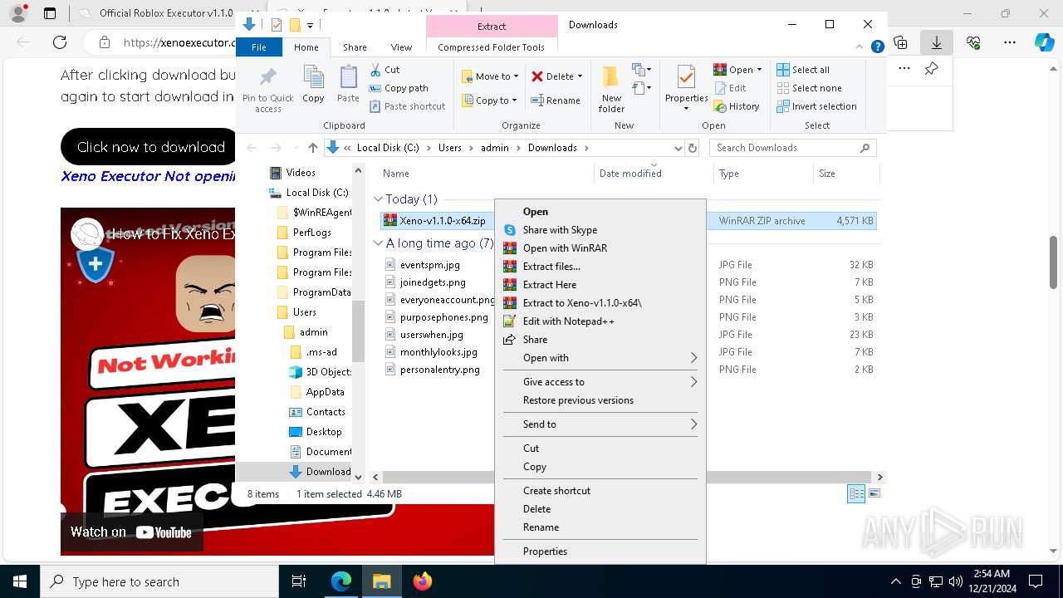This screenshot has width=1063, height=598.
Task: Open the File tab in Explorer
Action: point(259,47)
